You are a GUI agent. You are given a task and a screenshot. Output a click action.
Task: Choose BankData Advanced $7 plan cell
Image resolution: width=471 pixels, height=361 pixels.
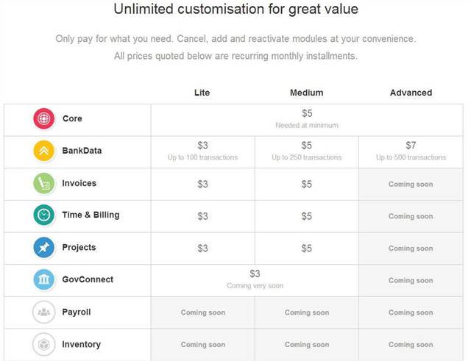pos(411,152)
